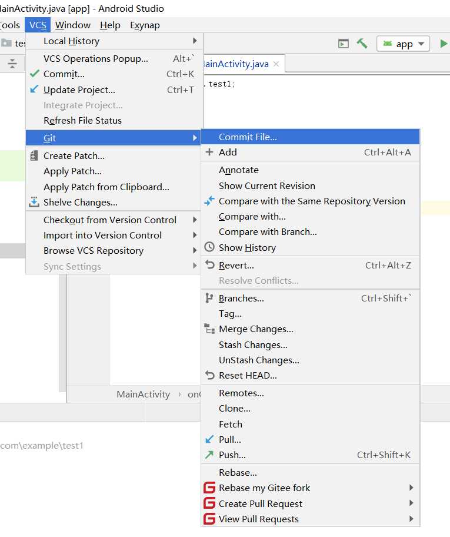Select Apply Patch from Clipboard...

113,187
